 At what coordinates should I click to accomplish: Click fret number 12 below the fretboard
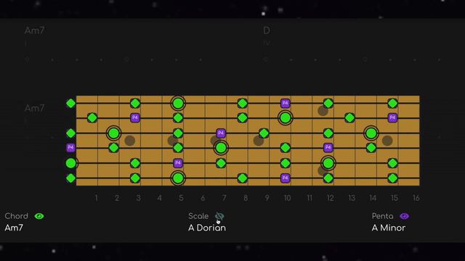pyautogui.click(x=330, y=198)
